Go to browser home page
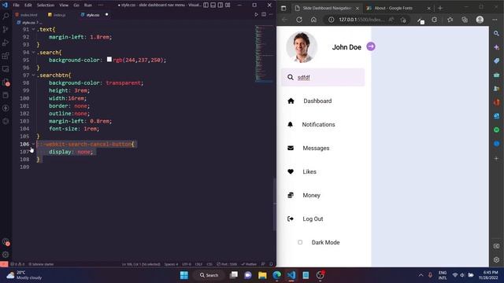The height and width of the screenshot is (283, 504). pyautogui.click(x=313, y=20)
